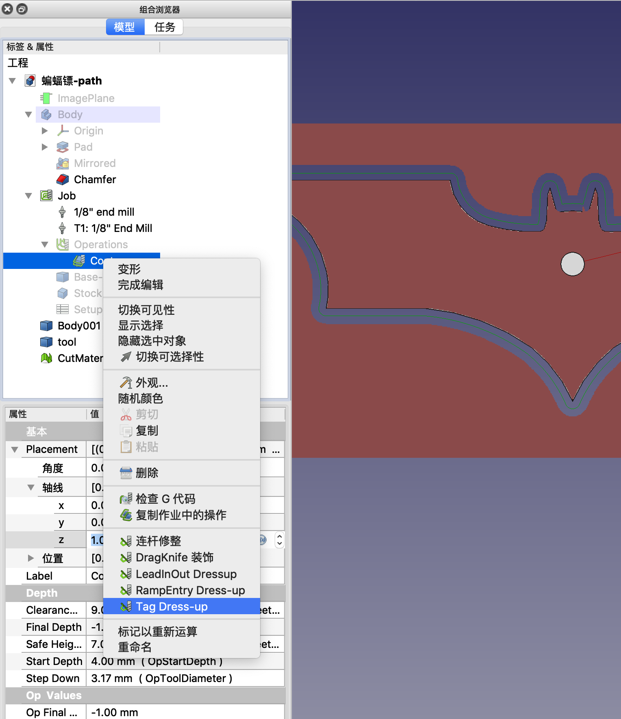This screenshot has height=719, width=621.
Task: Choose 完成编辑 in context menu
Action: click(182, 285)
